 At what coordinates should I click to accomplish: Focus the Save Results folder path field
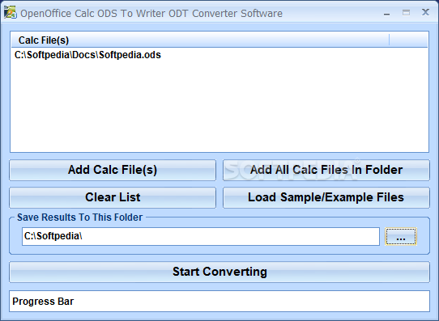(201, 236)
